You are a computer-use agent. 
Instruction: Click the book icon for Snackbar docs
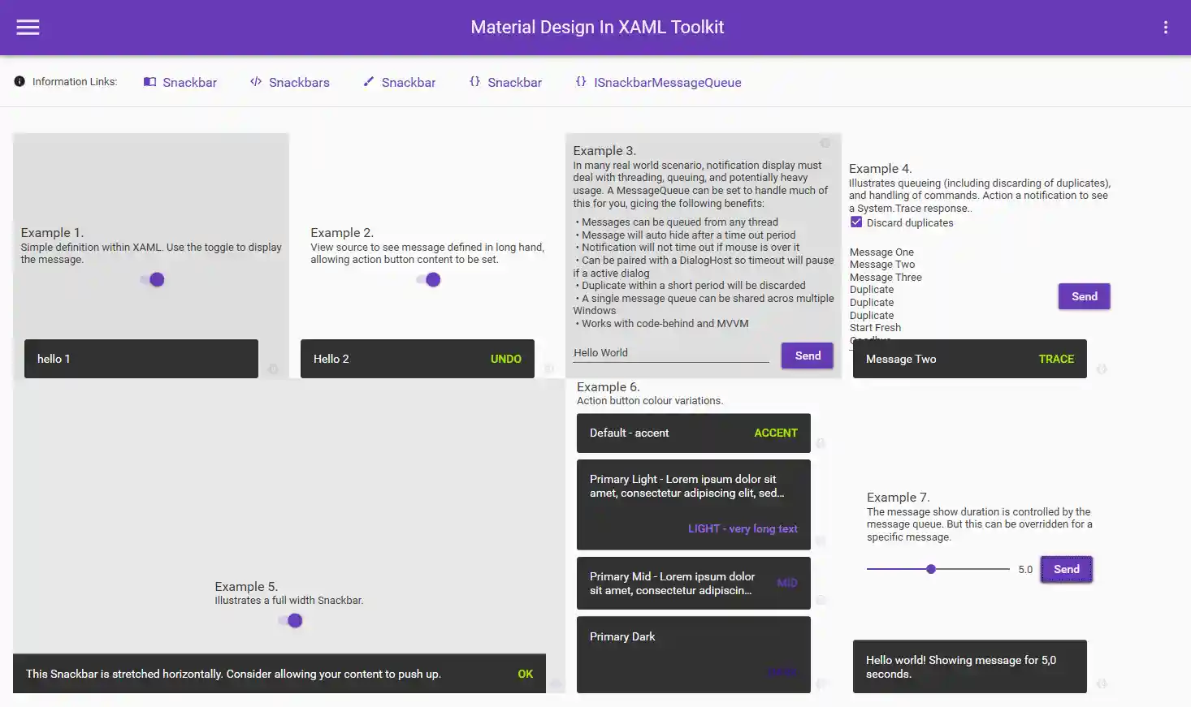coord(149,82)
